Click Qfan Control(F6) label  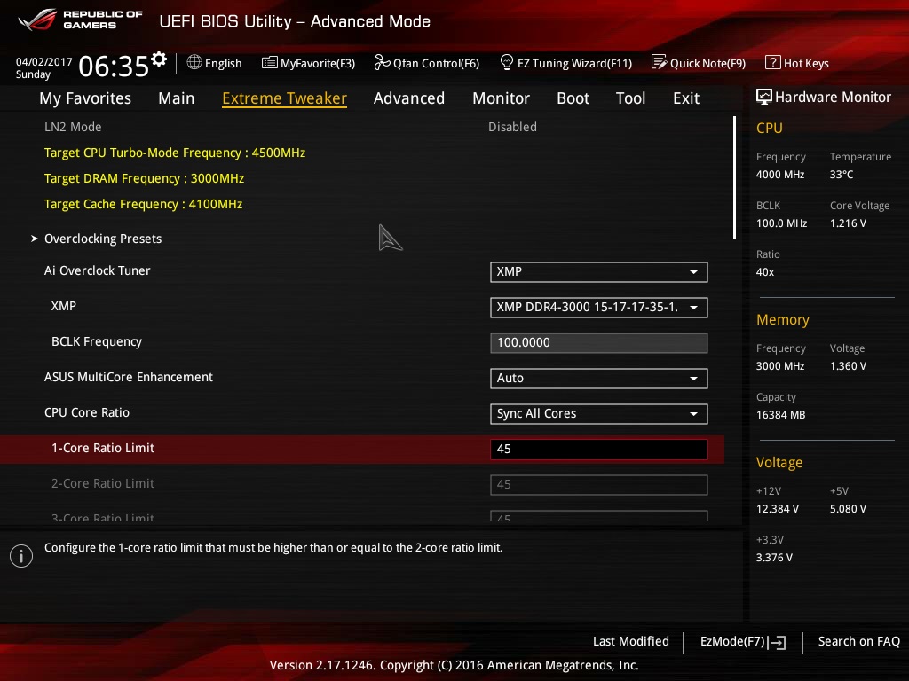(436, 63)
